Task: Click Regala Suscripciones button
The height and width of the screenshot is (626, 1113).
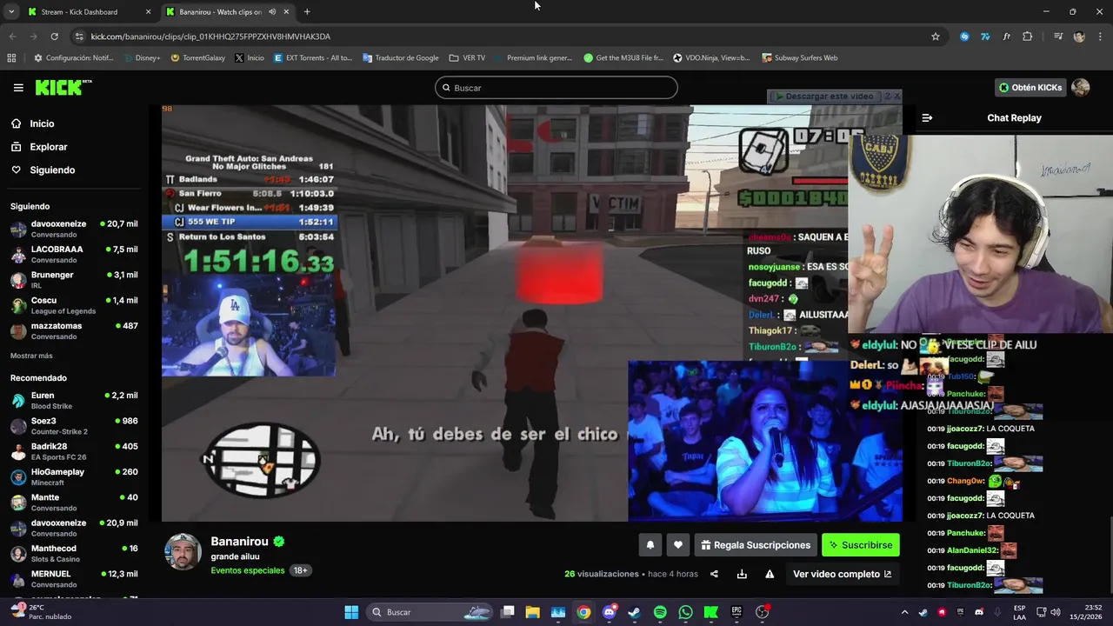Action: tap(756, 545)
